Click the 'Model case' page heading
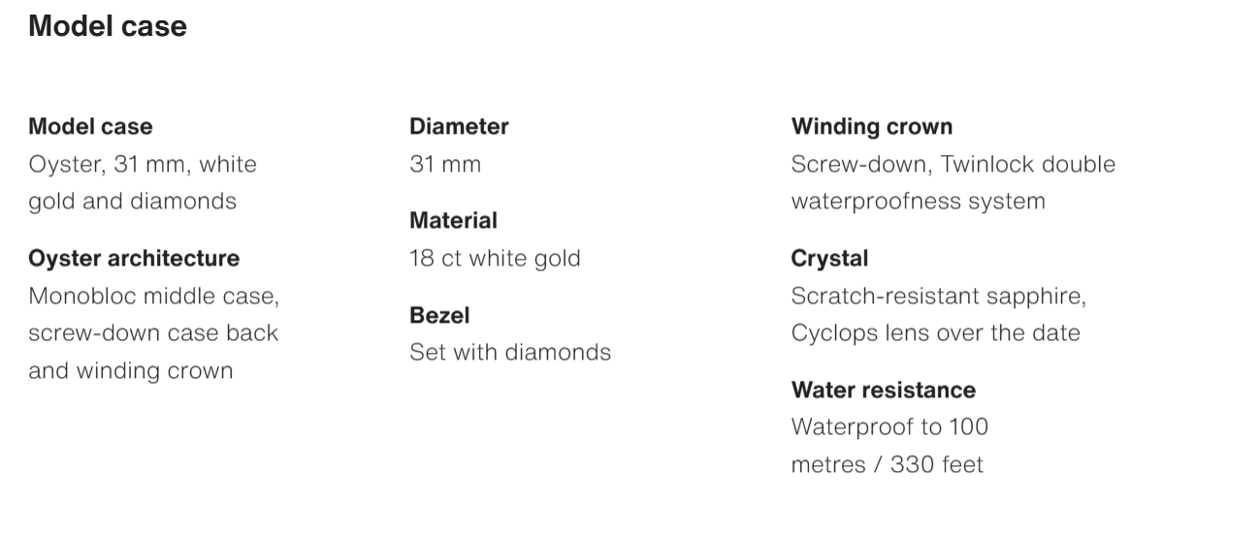Image resolution: width=1260 pixels, height=535 pixels. (108, 26)
